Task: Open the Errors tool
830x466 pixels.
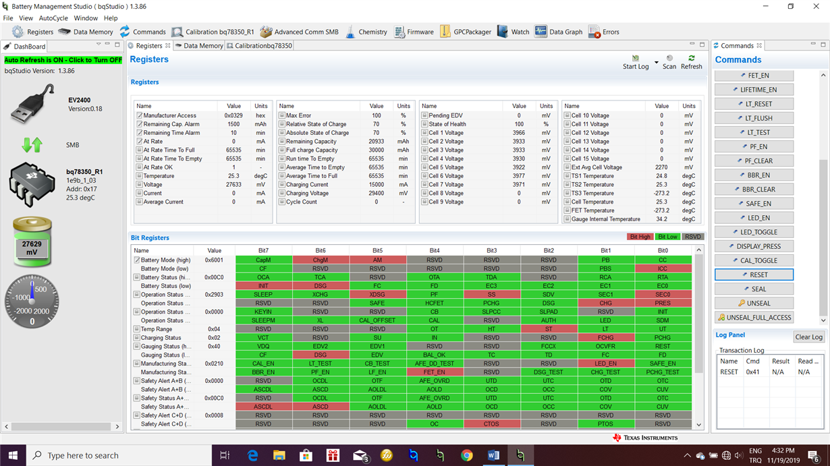Action: pos(603,32)
